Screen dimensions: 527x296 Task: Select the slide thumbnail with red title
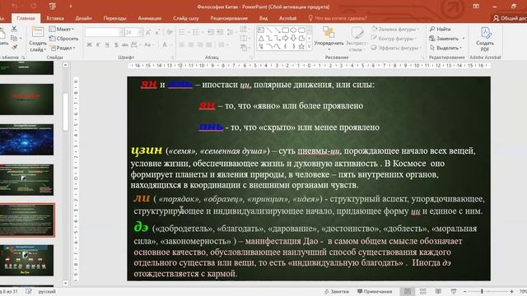(26, 99)
